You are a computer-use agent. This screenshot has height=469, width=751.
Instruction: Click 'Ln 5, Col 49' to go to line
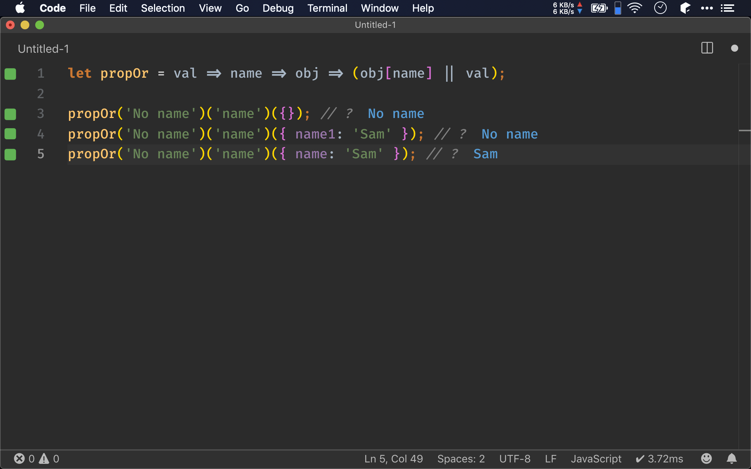[393, 459]
